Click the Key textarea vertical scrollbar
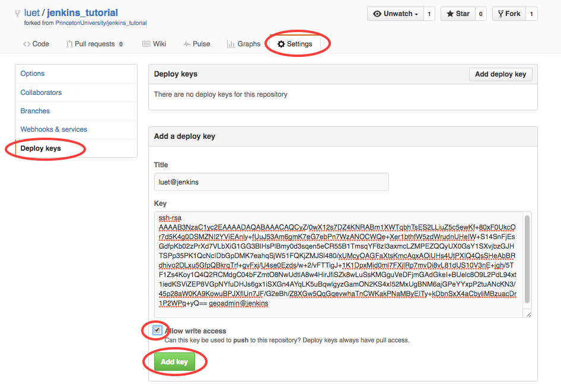 point(527,259)
